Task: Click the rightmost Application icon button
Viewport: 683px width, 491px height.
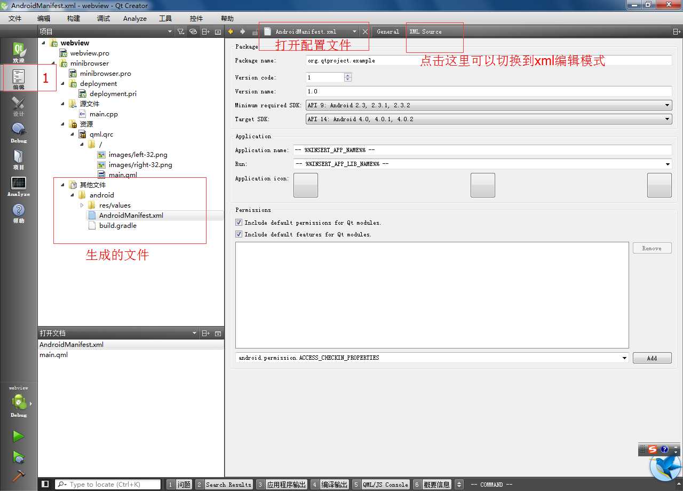Action: [x=660, y=185]
